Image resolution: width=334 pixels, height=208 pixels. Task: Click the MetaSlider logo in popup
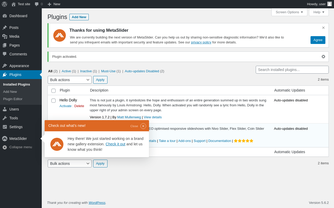57,144
